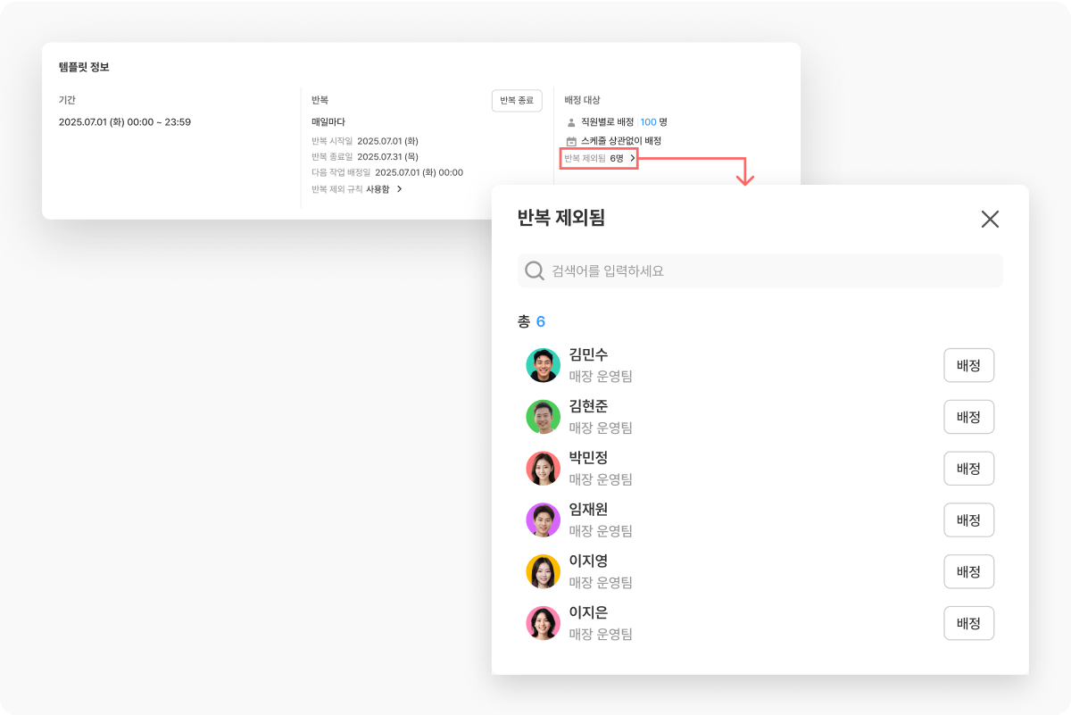Click the 100 assigned employees count
Viewport: 1071px width, 715px height.
(648, 121)
